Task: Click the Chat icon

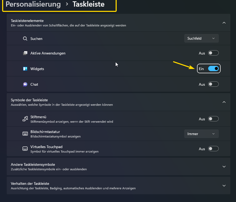Action: pos(25,84)
